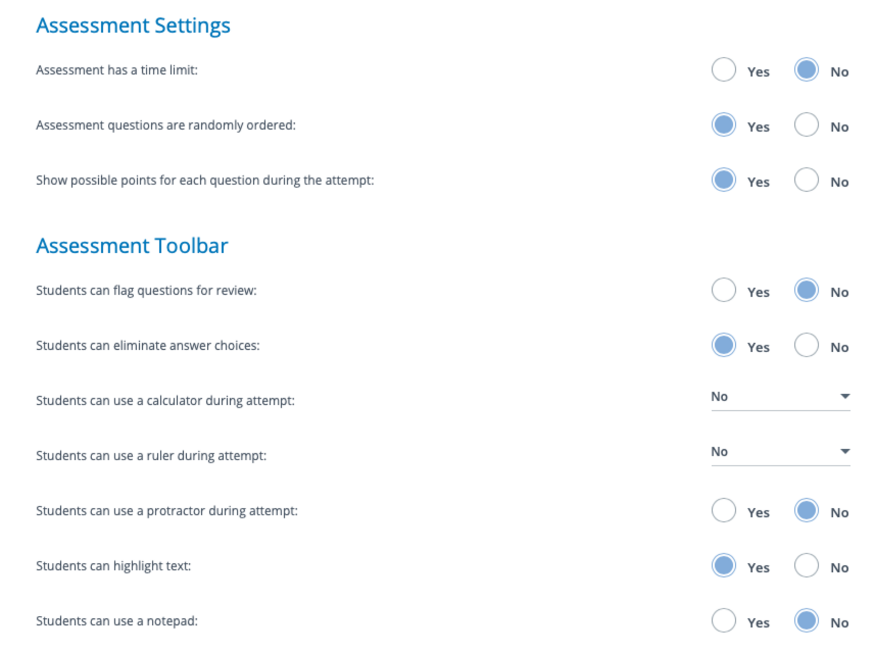Enable the student notepad with Yes
The height and width of the screenshot is (655, 875).
point(723,620)
